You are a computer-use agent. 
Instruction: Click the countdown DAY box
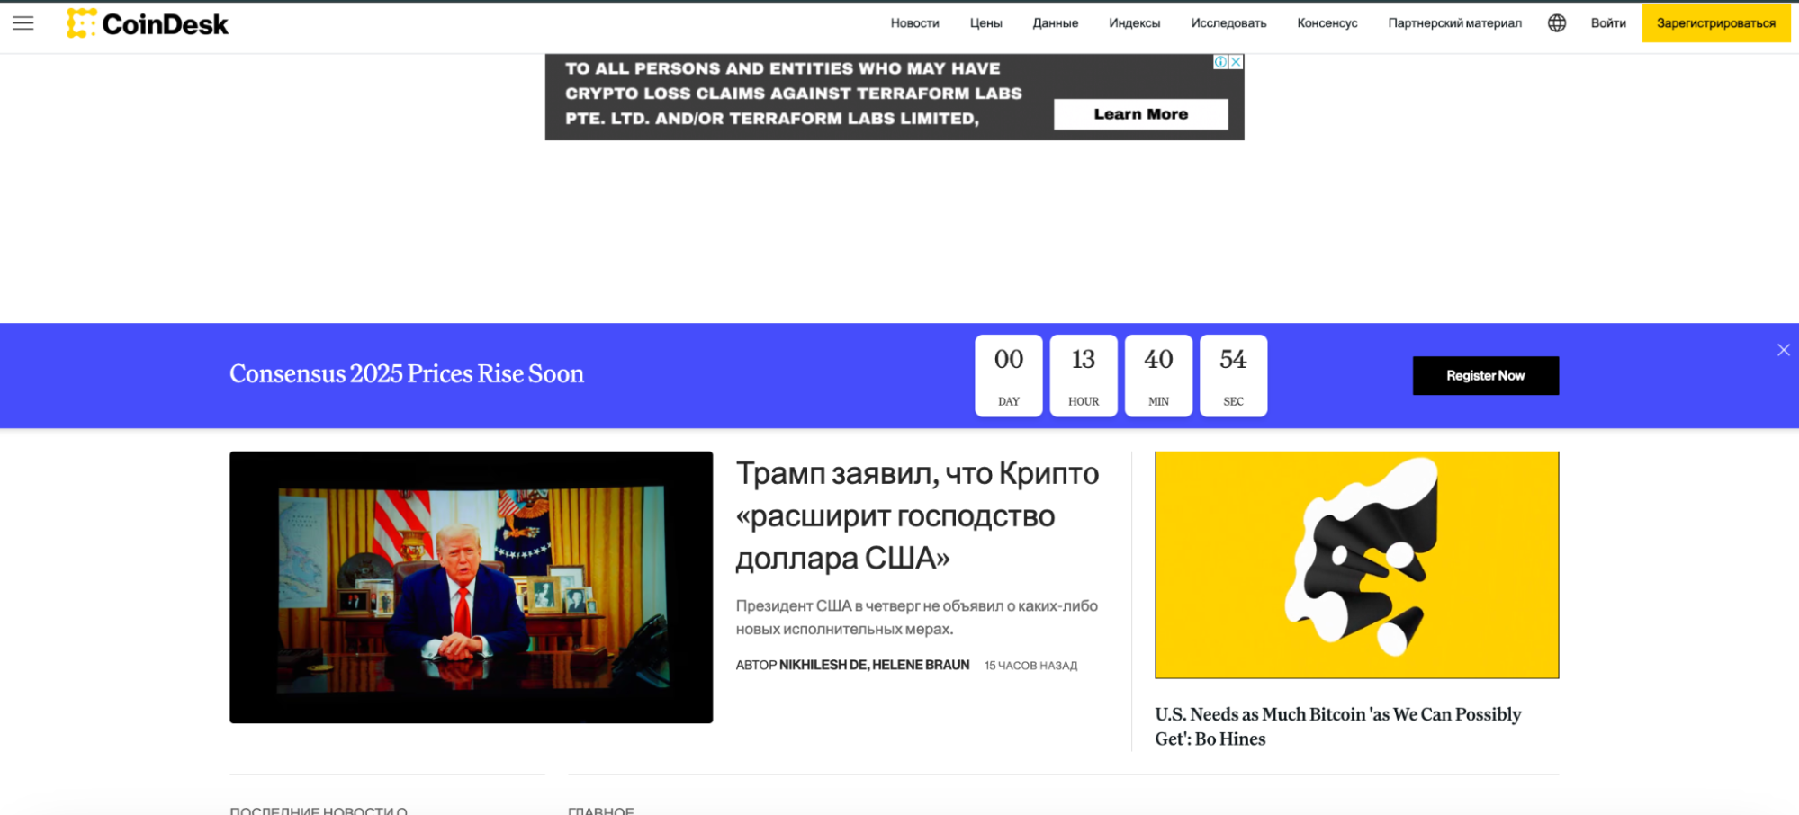click(x=1008, y=375)
